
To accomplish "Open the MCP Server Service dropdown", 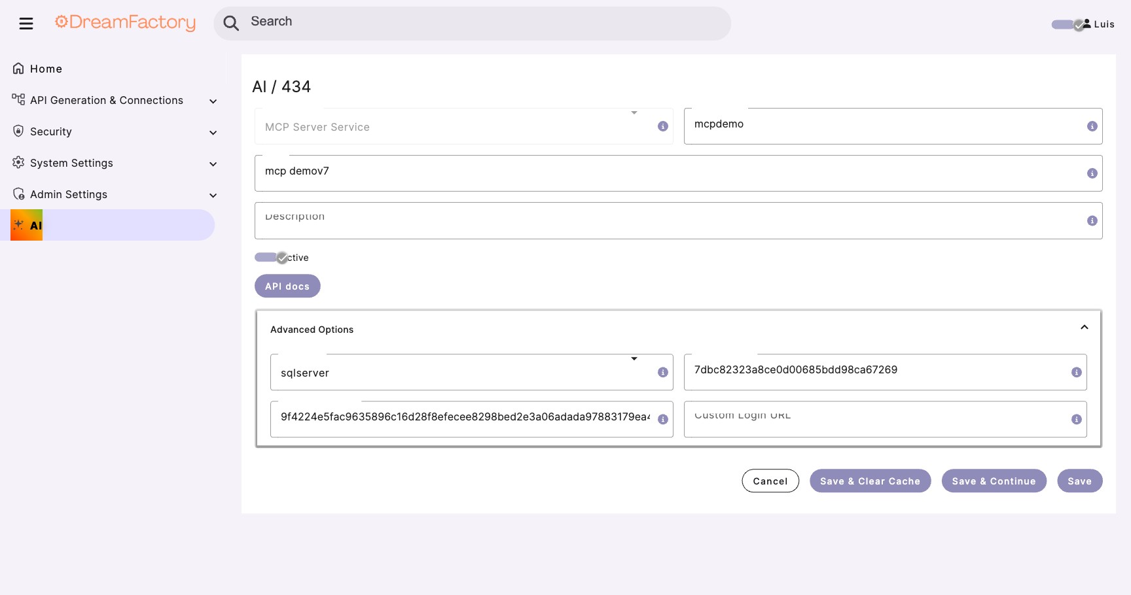I will (634, 112).
